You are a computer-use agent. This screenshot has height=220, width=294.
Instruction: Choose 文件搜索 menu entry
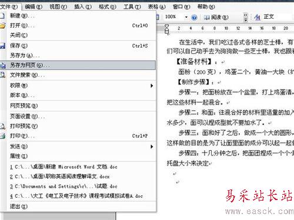tap(78, 75)
